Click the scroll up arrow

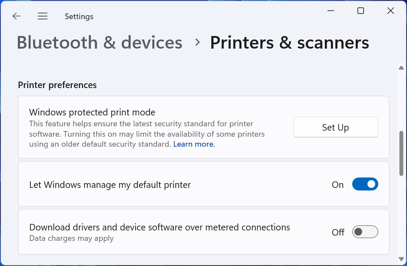pos(401,67)
